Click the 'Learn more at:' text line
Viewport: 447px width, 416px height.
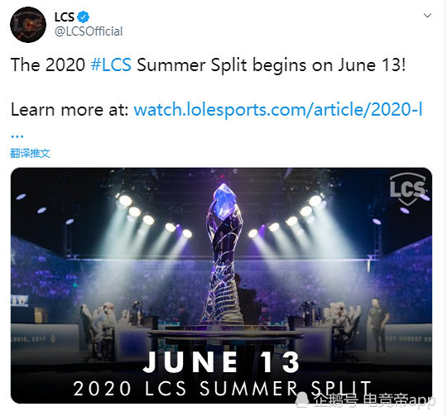click(x=70, y=110)
